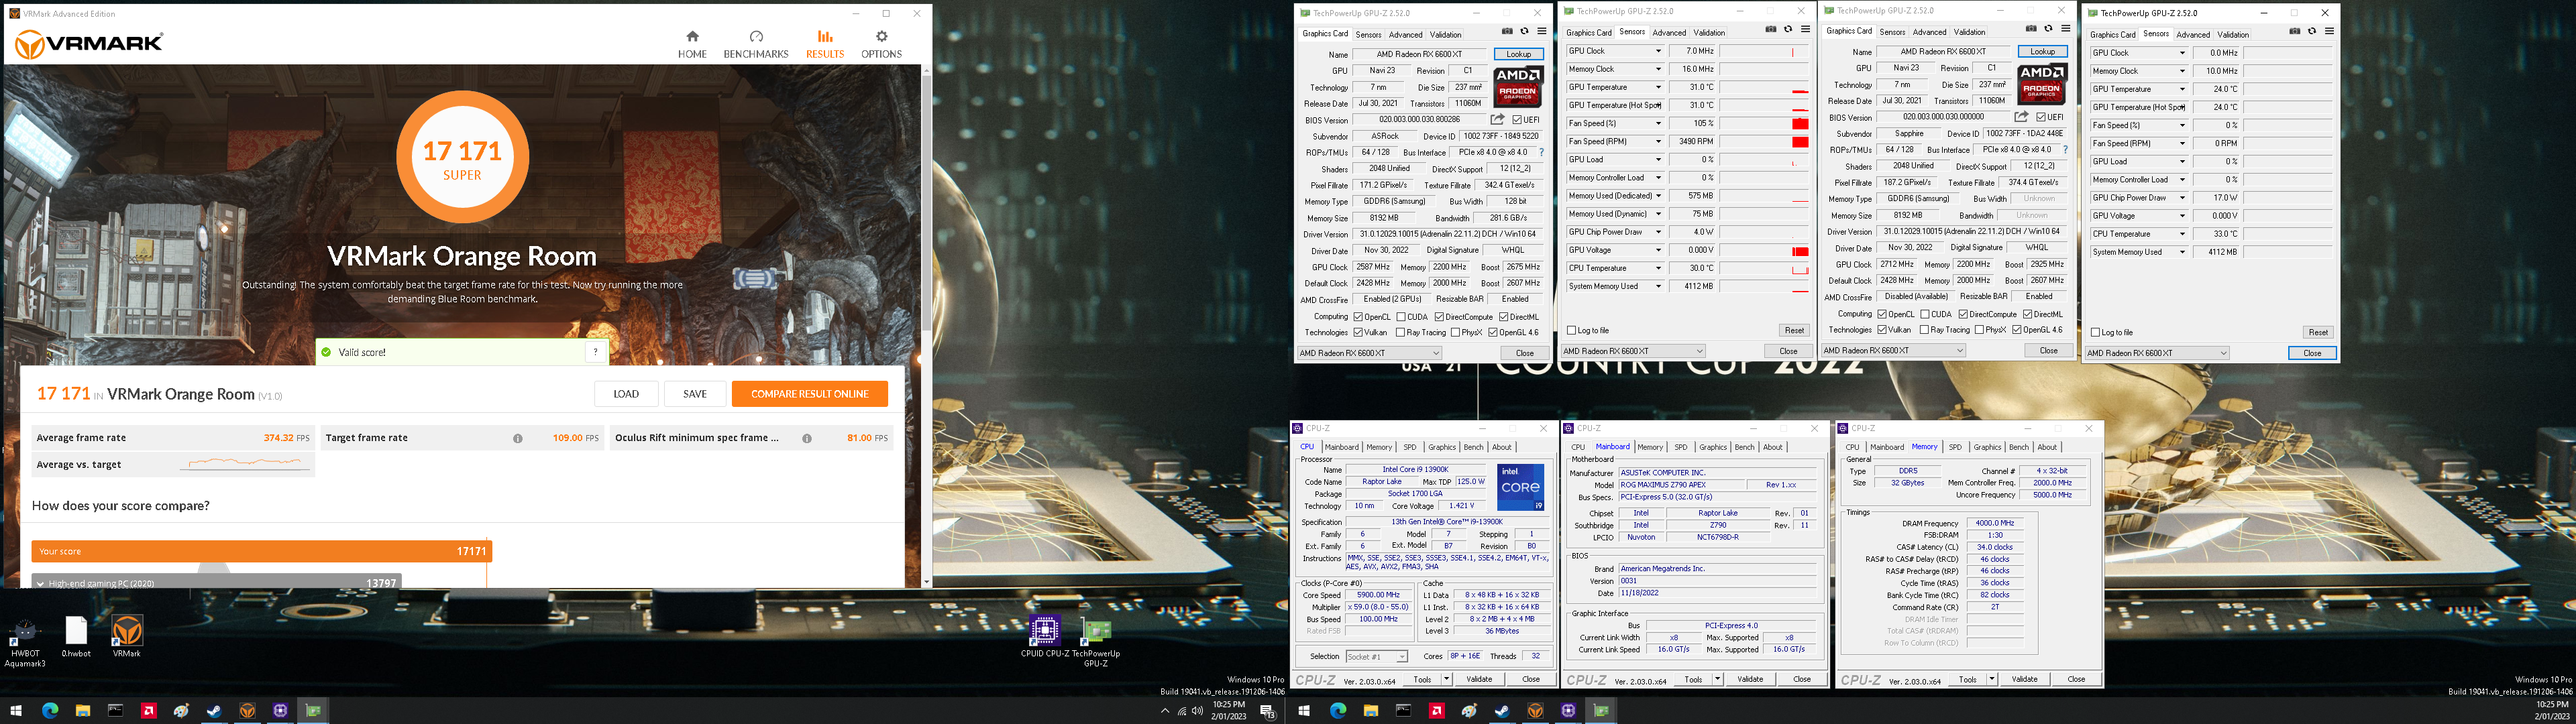Click Bus Interface question mark in Sapphire GPU-Z window

(x=2065, y=150)
